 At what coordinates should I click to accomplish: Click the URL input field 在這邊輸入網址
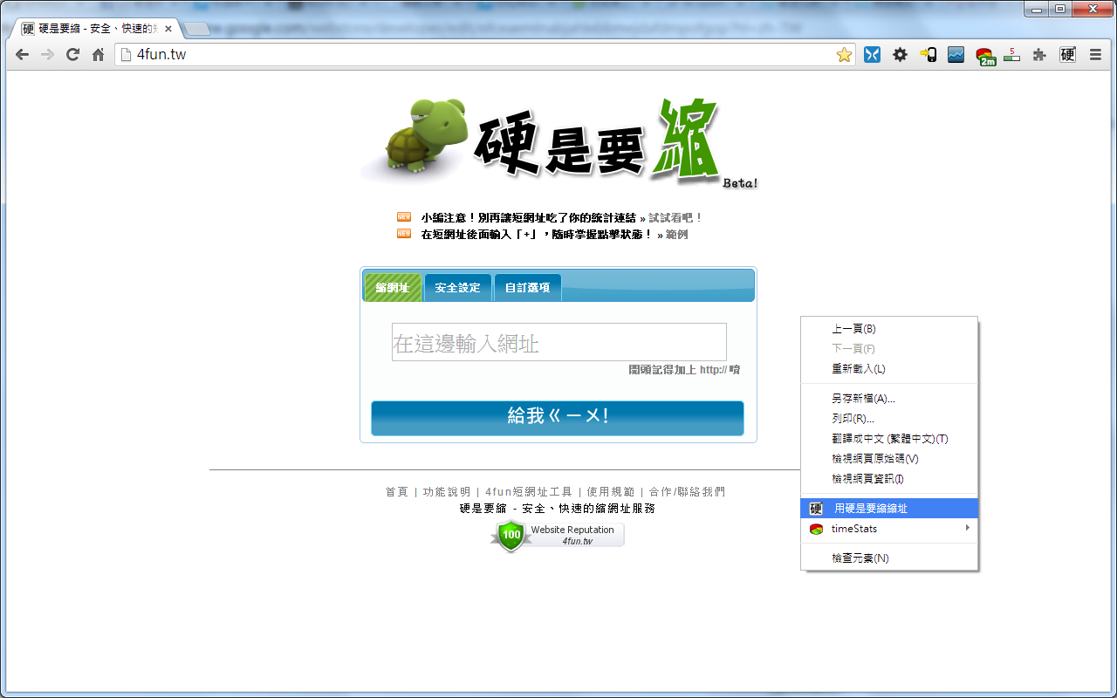558,342
